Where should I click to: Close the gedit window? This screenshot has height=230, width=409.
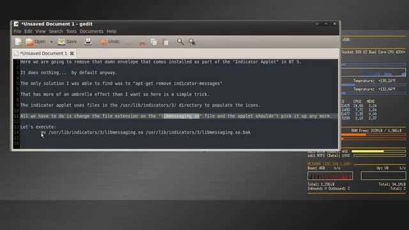335,24
